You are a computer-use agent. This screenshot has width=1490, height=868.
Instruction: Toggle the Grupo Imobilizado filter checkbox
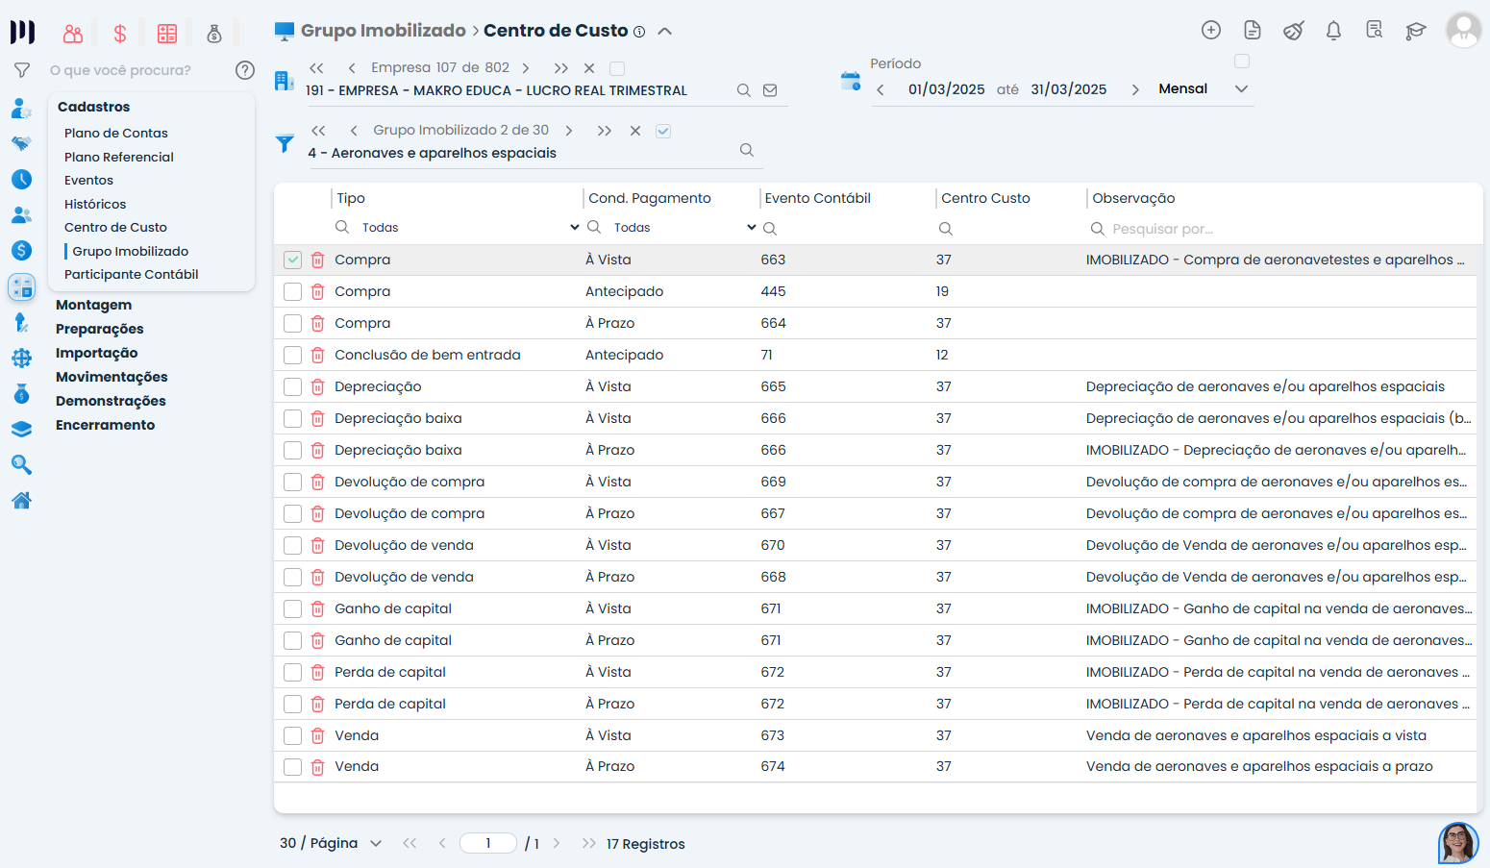tap(663, 131)
